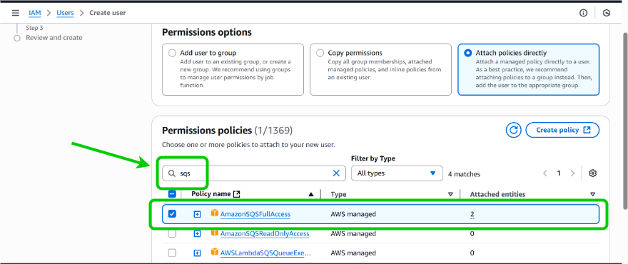This screenshot has width=628, height=264.
Task: Click the Permissions options heading
Action: [x=207, y=32]
